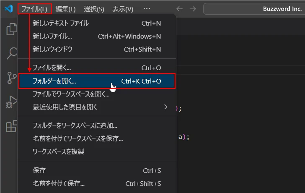Expand 最近使用した項目を開く submenu
Image resolution: width=305 pixels, height=193 pixels.
[x=97, y=107]
